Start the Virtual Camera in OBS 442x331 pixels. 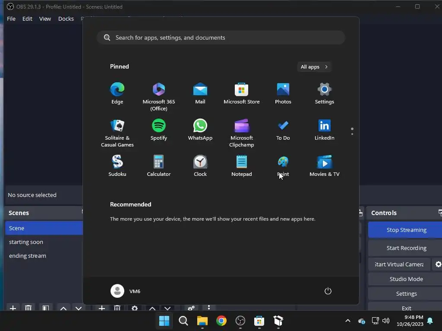399,264
